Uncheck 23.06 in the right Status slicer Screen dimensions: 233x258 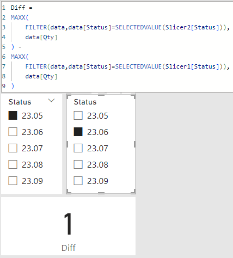click(x=78, y=132)
